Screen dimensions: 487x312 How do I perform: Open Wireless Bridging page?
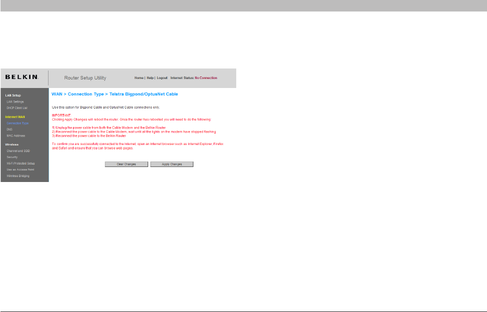coord(18,176)
